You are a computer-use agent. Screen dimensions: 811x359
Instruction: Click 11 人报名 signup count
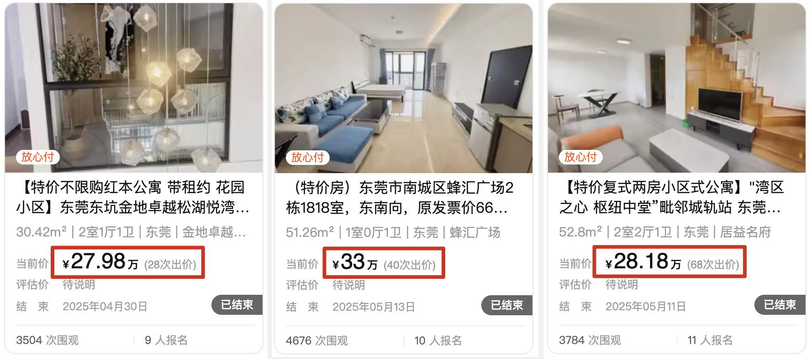pyautogui.click(x=710, y=340)
